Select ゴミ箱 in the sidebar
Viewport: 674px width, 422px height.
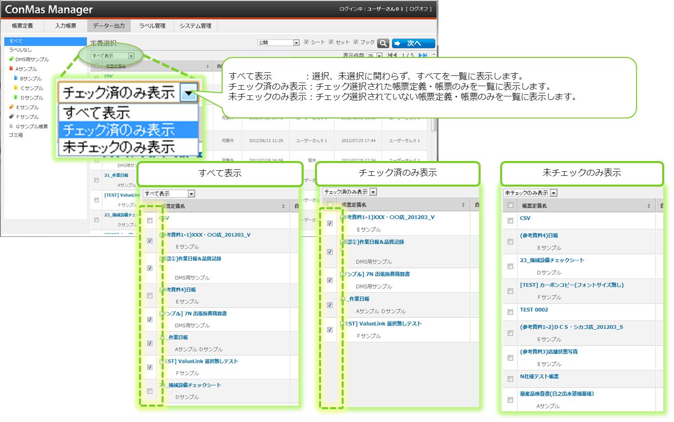(x=15, y=135)
